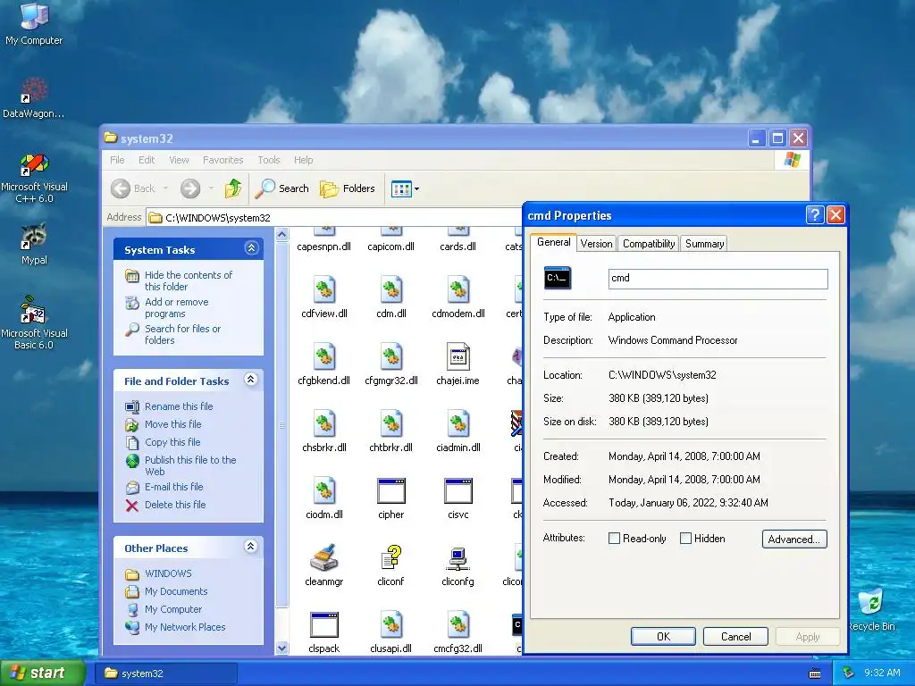This screenshot has width=915, height=686.
Task: Confirm properties with OK button
Action: 663,636
